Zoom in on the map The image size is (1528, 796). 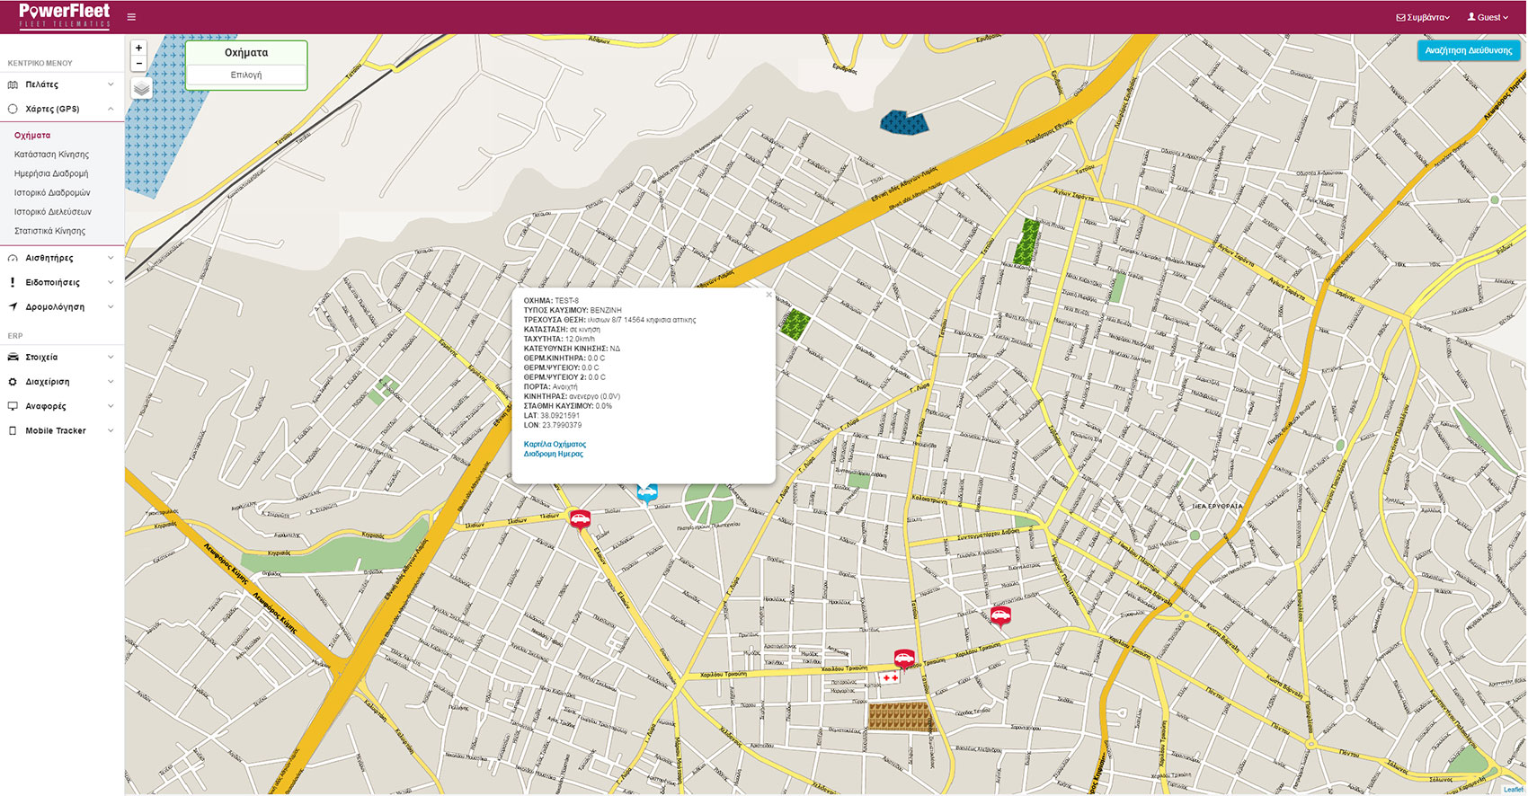[138, 48]
